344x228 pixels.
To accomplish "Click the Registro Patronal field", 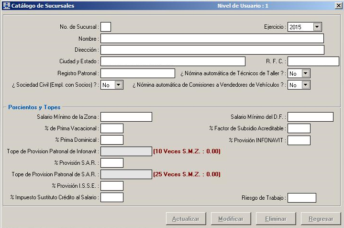I will (138, 73).
